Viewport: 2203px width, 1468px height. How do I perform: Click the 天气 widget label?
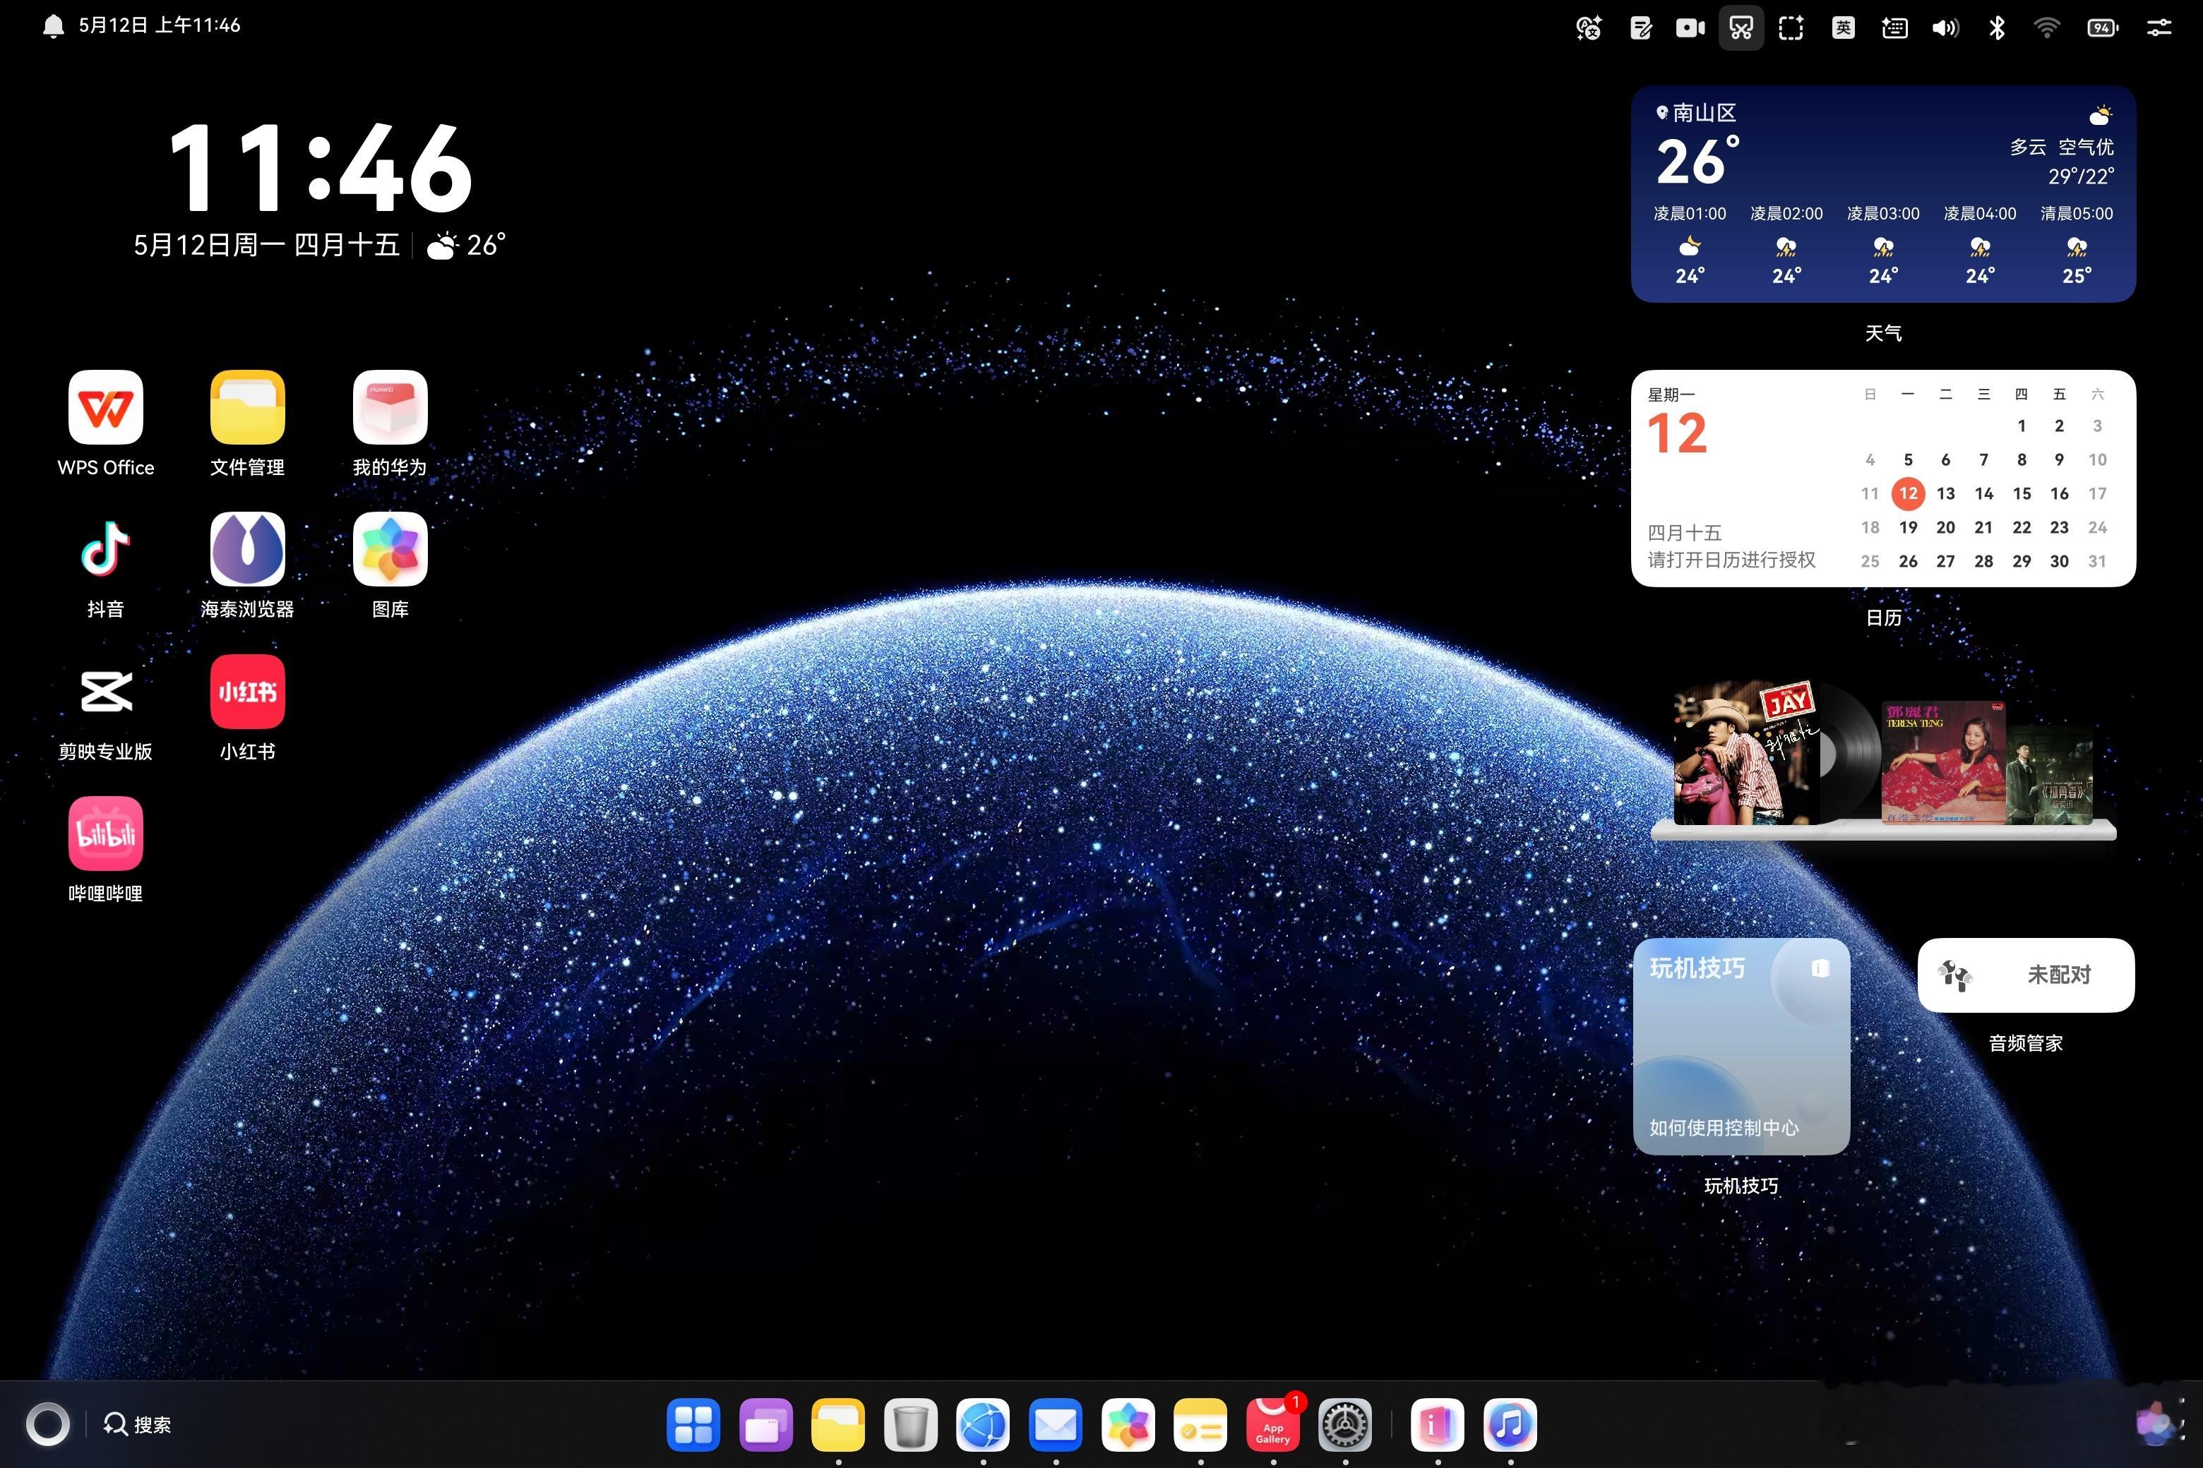tap(1884, 333)
